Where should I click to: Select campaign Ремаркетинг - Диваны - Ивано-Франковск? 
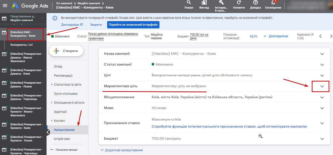pyautogui.click(x=27, y=58)
